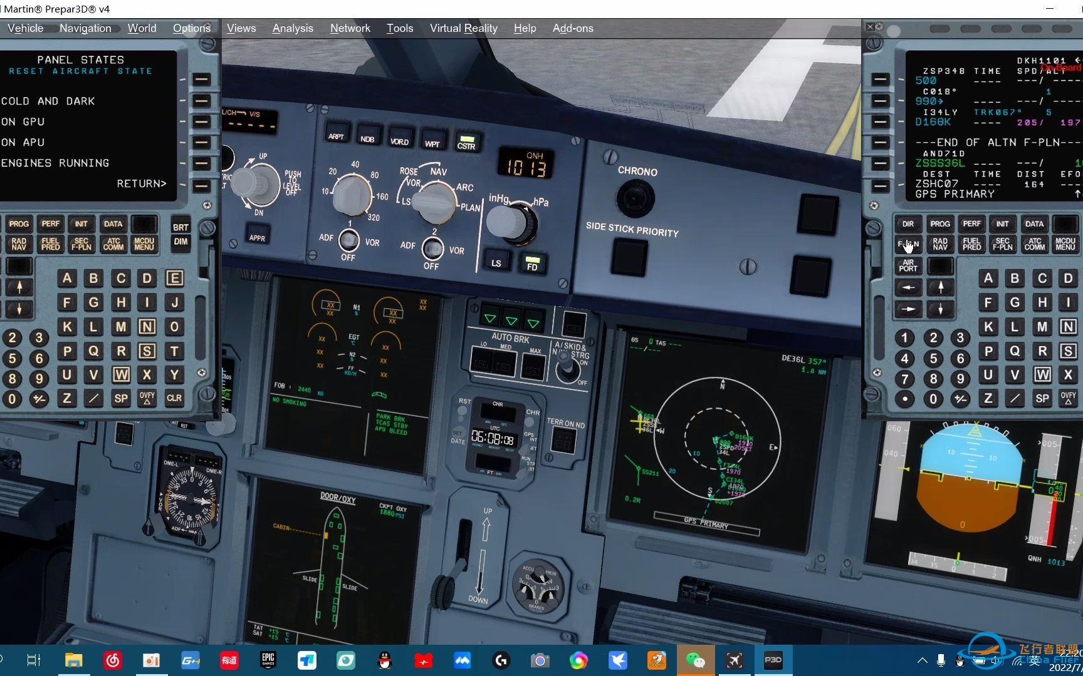
Task: Click PROG key on left MCDU
Action: pyautogui.click(x=19, y=224)
